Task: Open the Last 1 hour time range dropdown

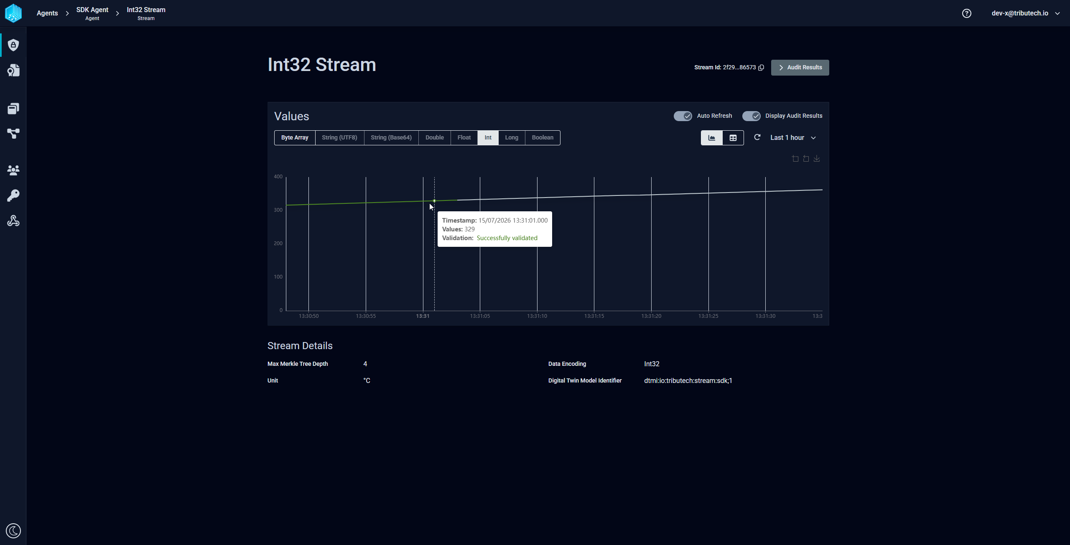Action: pyautogui.click(x=793, y=138)
